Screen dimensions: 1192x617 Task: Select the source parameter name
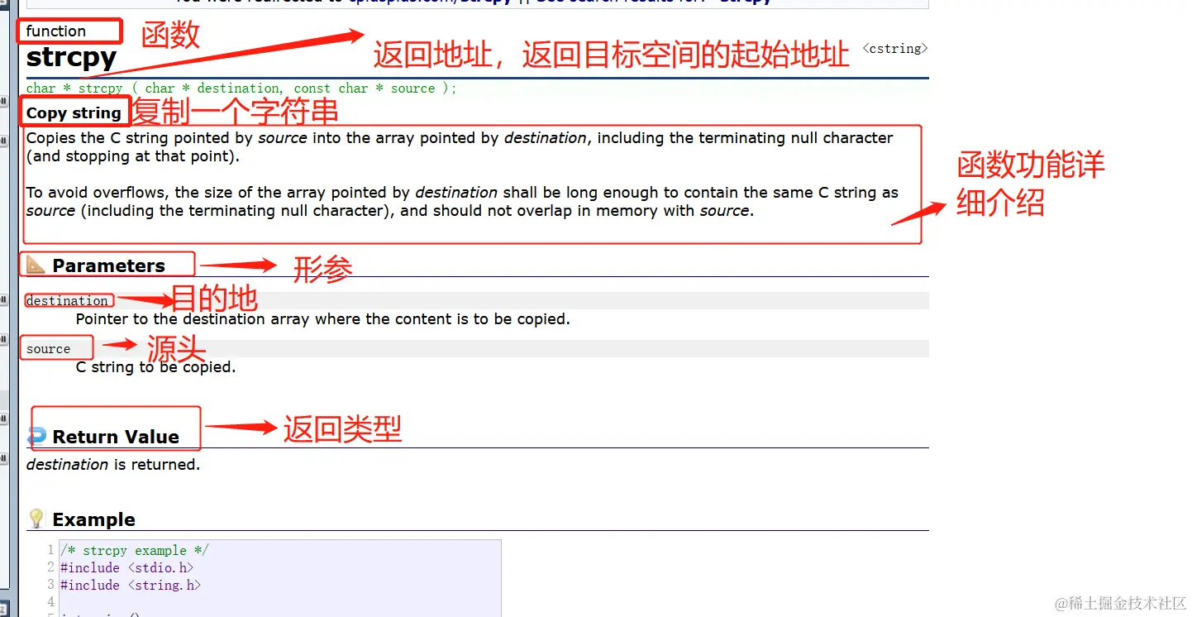point(48,349)
